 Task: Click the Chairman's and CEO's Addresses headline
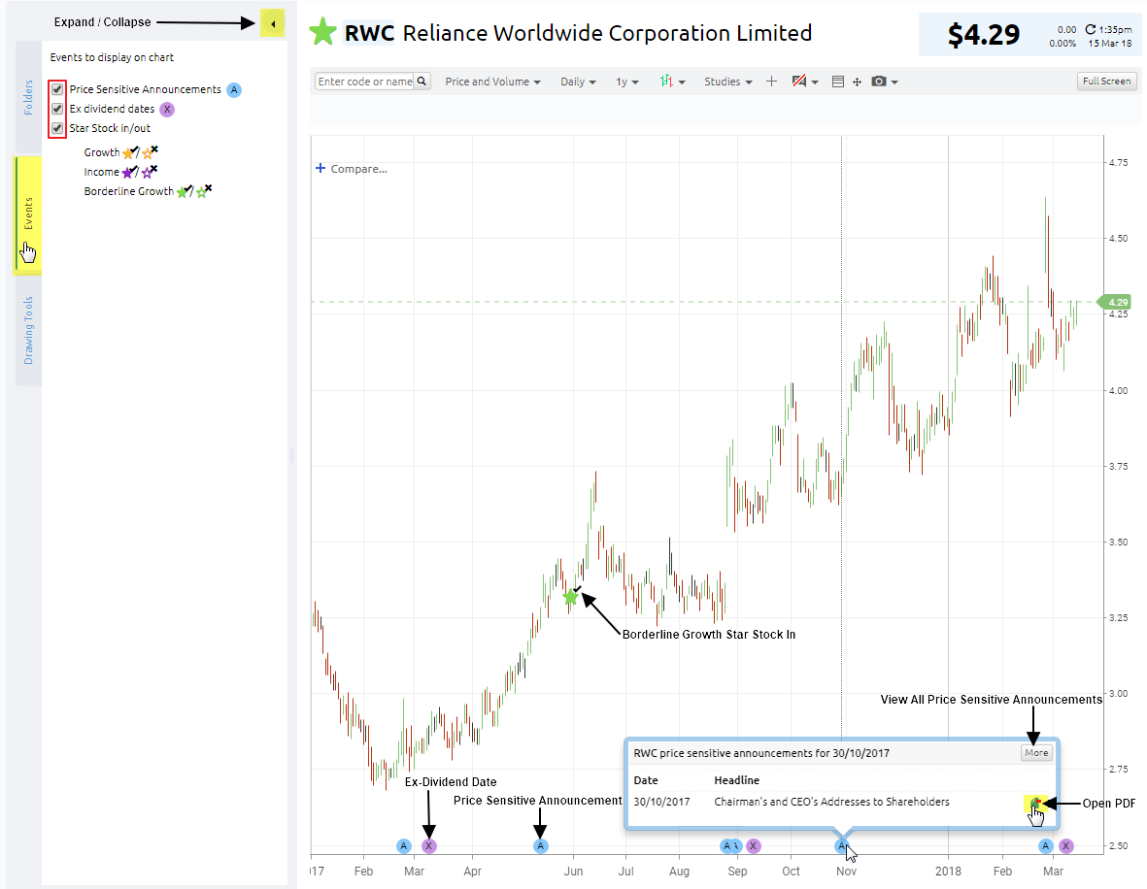point(831,802)
